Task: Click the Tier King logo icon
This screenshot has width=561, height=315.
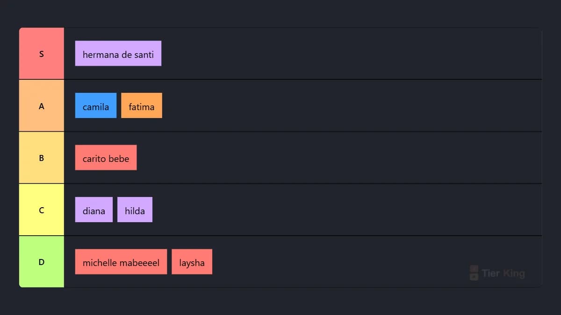Action: 474,273
